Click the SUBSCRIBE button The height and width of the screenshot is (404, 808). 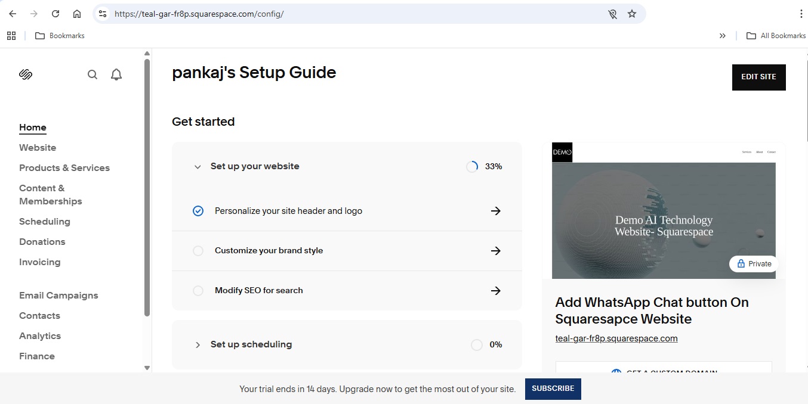(553, 389)
